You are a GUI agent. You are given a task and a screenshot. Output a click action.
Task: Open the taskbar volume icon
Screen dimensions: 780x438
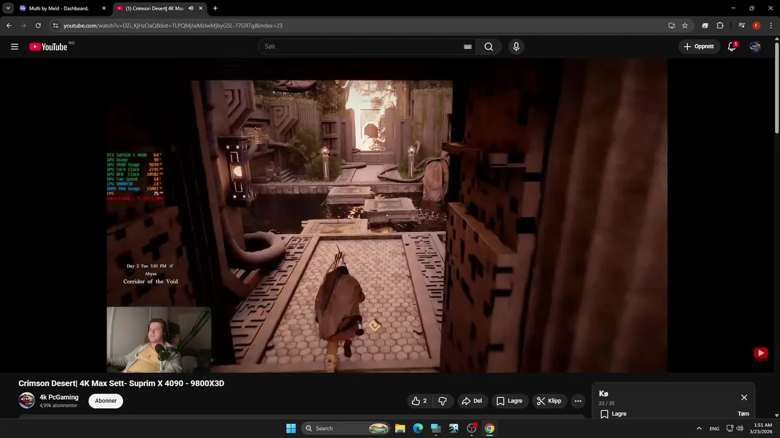coord(740,428)
